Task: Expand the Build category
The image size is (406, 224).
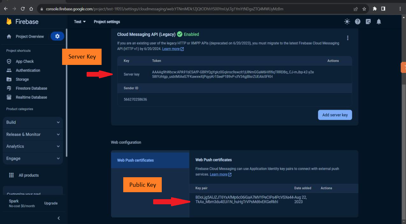Action: [x=33, y=122]
